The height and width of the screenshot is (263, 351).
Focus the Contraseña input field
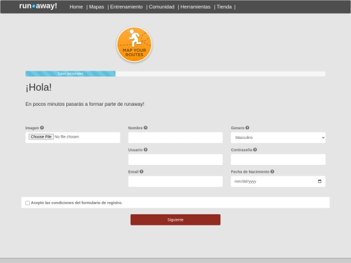click(x=278, y=160)
